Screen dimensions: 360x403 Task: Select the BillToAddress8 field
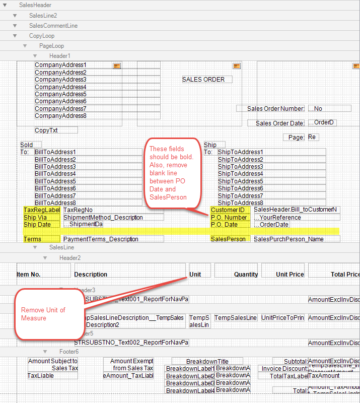pyautogui.click(x=89, y=203)
